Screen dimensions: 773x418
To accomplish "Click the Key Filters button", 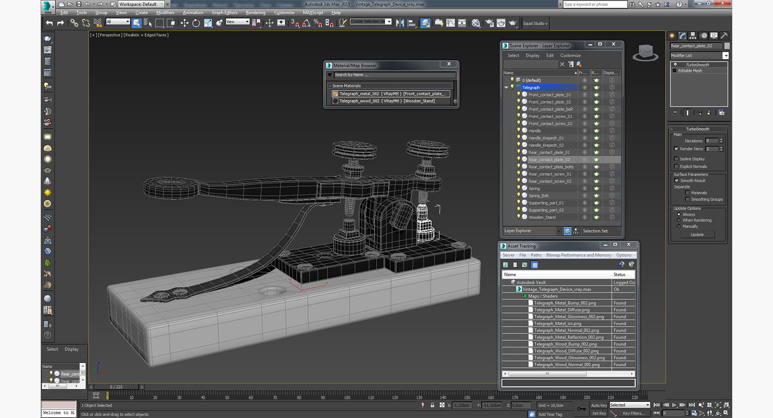I will 634,413.
